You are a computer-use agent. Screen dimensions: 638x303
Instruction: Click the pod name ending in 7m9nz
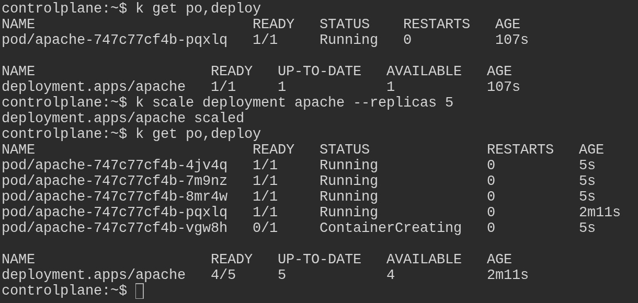click(x=114, y=181)
